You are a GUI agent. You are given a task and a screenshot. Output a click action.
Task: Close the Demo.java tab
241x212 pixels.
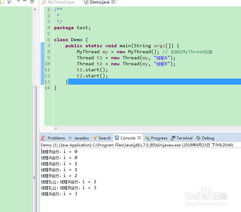click(113, 2)
